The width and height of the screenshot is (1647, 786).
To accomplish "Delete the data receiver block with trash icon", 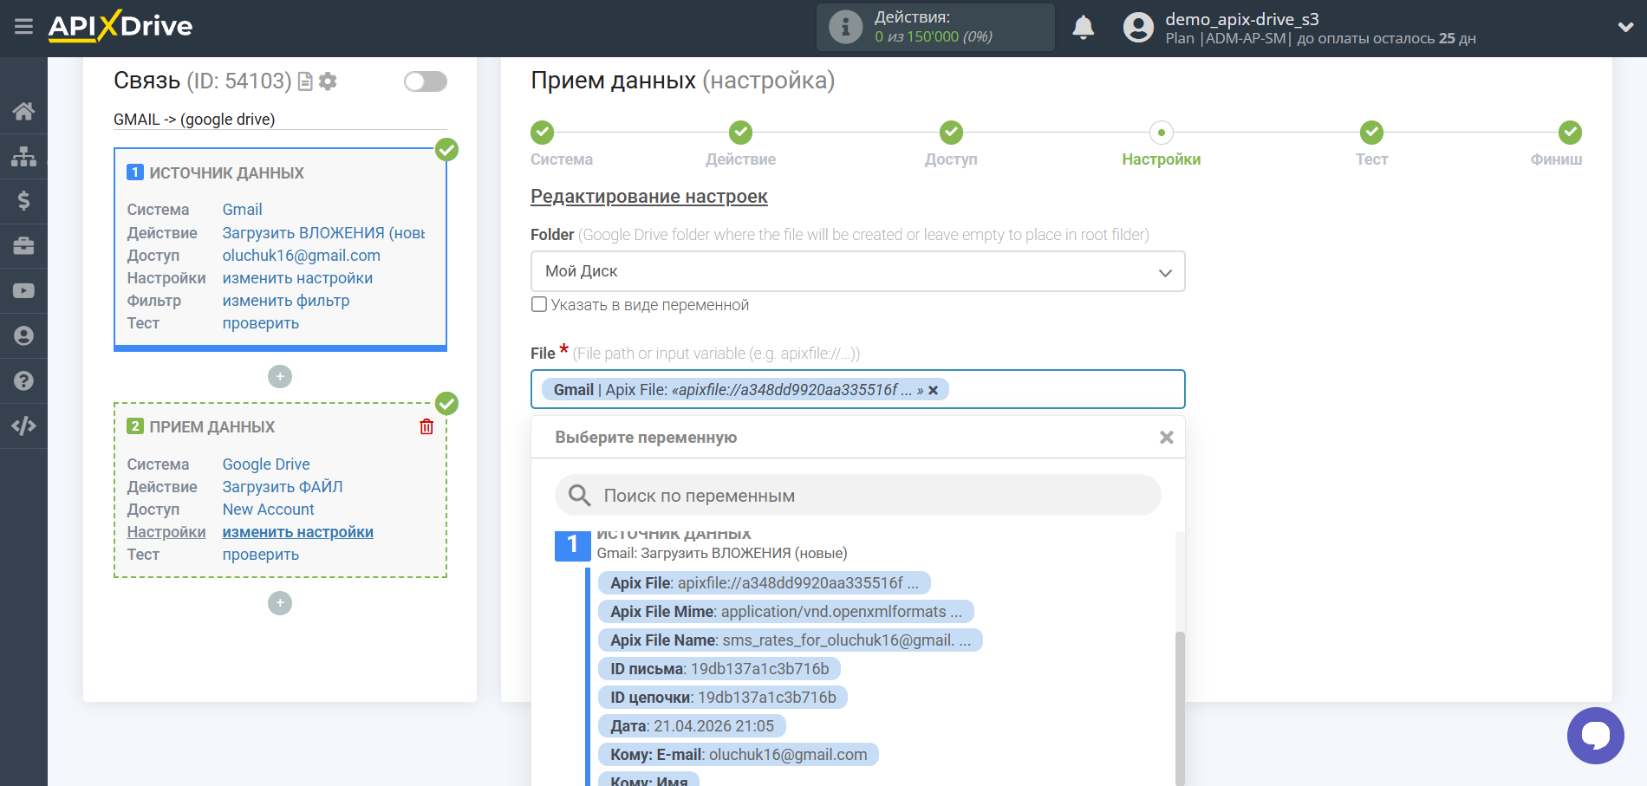I will point(426,426).
